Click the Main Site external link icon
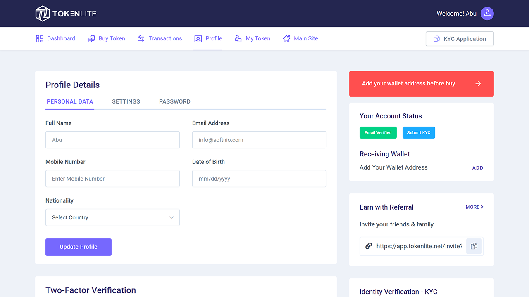The width and height of the screenshot is (529, 297). pyautogui.click(x=286, y=38)
